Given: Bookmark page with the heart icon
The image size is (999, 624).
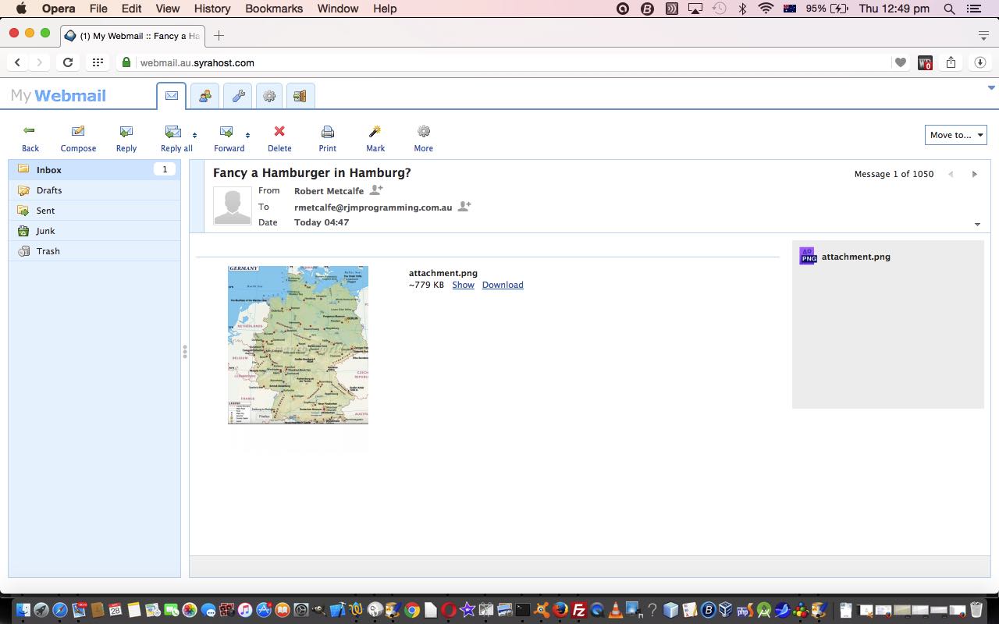Looking at the screenshot, I should pos(901,62).
